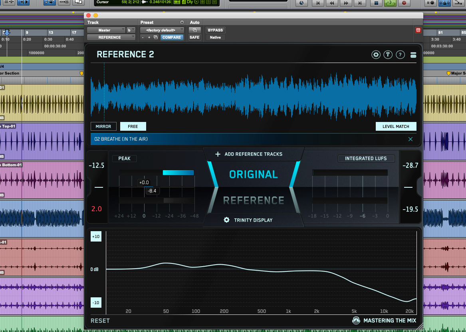Click the reference waveform to set playhead
The image size is (466, 332).
coord(253,96)
